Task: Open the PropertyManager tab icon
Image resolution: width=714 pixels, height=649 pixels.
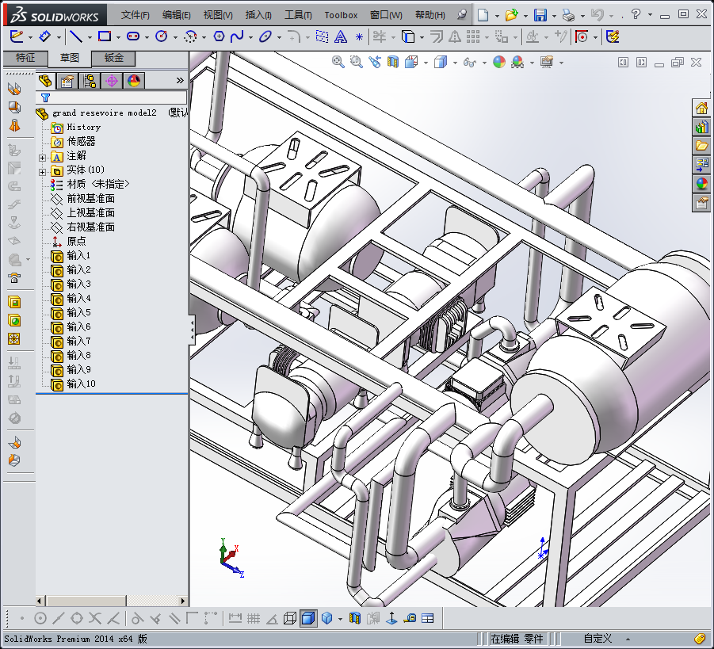Action: [x=67, y=80]
